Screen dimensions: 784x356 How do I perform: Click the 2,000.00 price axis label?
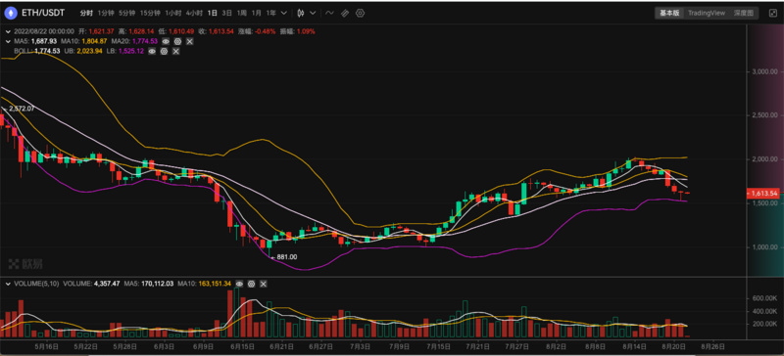pyautogui.click(x=765, y=159)
